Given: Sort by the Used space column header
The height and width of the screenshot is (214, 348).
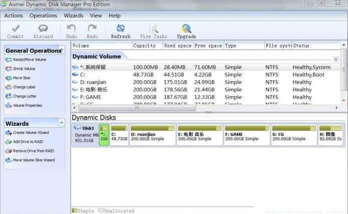Looking at the screenshot, I should pos(178,46).
